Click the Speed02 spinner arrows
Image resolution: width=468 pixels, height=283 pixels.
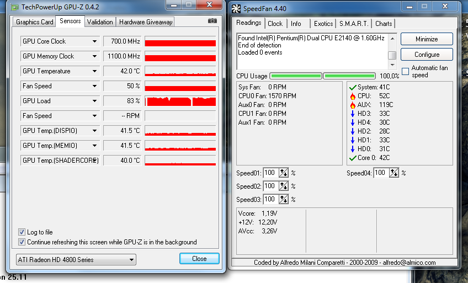[284, 186]
